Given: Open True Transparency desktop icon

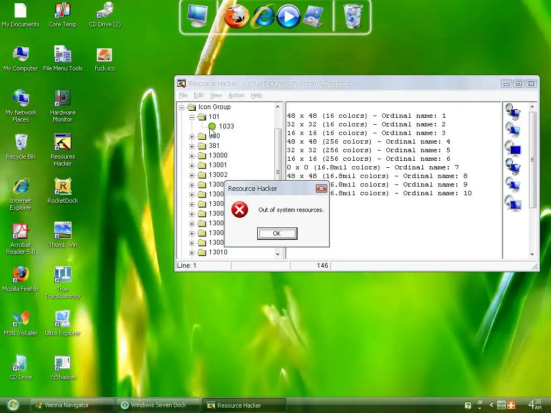Looking at the screenshot, I should [x=62, y=283].
